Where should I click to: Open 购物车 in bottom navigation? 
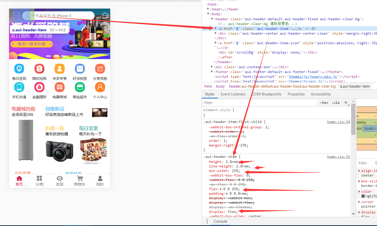pyautogui.click(x=80, y=181)
